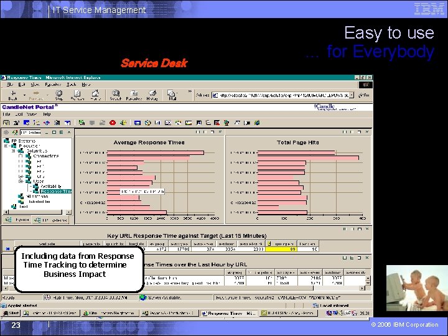Click the blue table view portal icon
The width and height of the screenshot is (448, 336).
point(138,123)
